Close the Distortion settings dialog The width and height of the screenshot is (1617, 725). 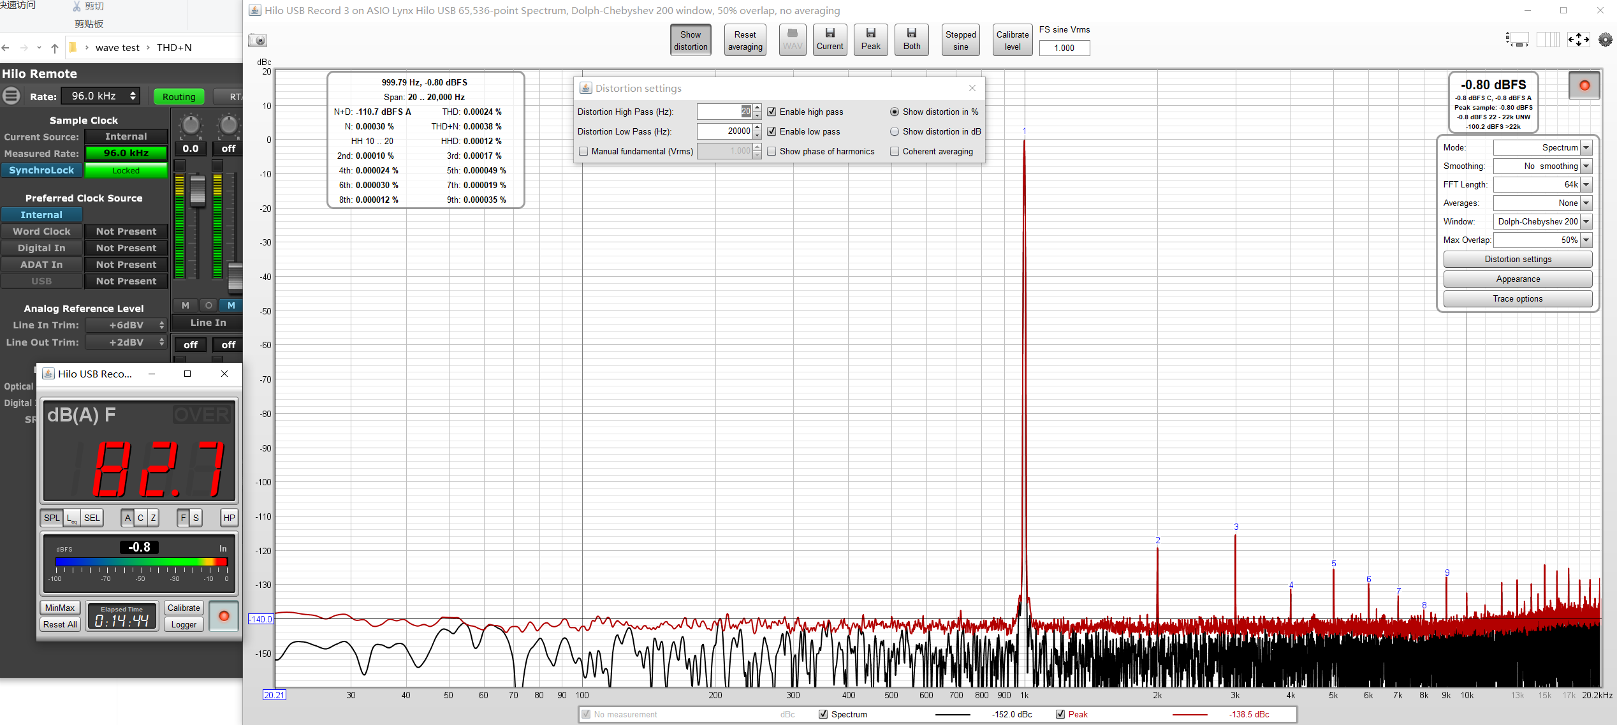tap(972, 88)
